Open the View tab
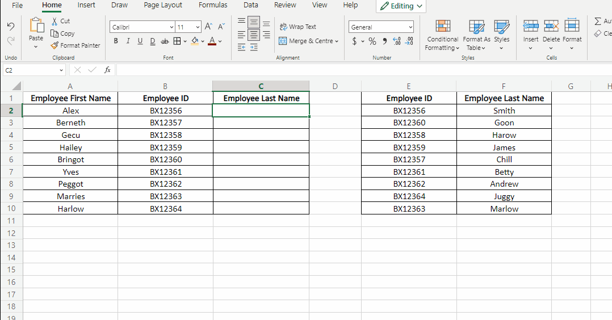Screen dimensions: 612x320 [320, 5]
